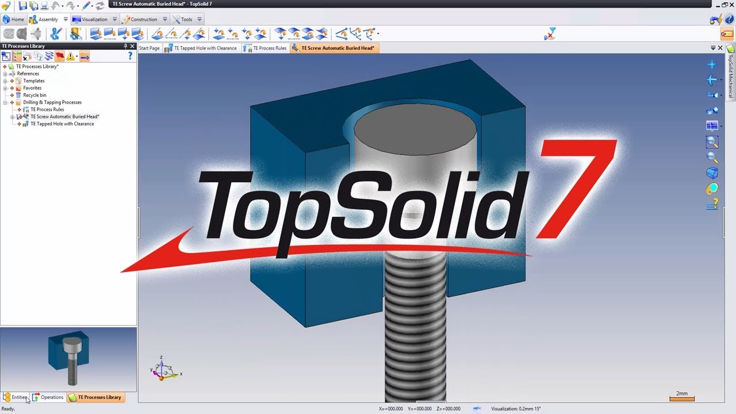Click the red flag icon in library toolbar
The width and height of the screenshot is (736, 414).
click(x=59, y=56)
